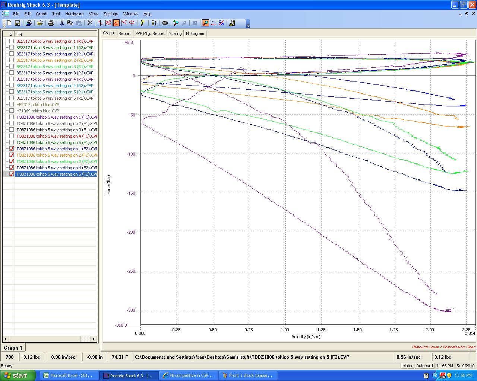
Task: Click the Print icon in toolbar
Action: pos(51,23)
